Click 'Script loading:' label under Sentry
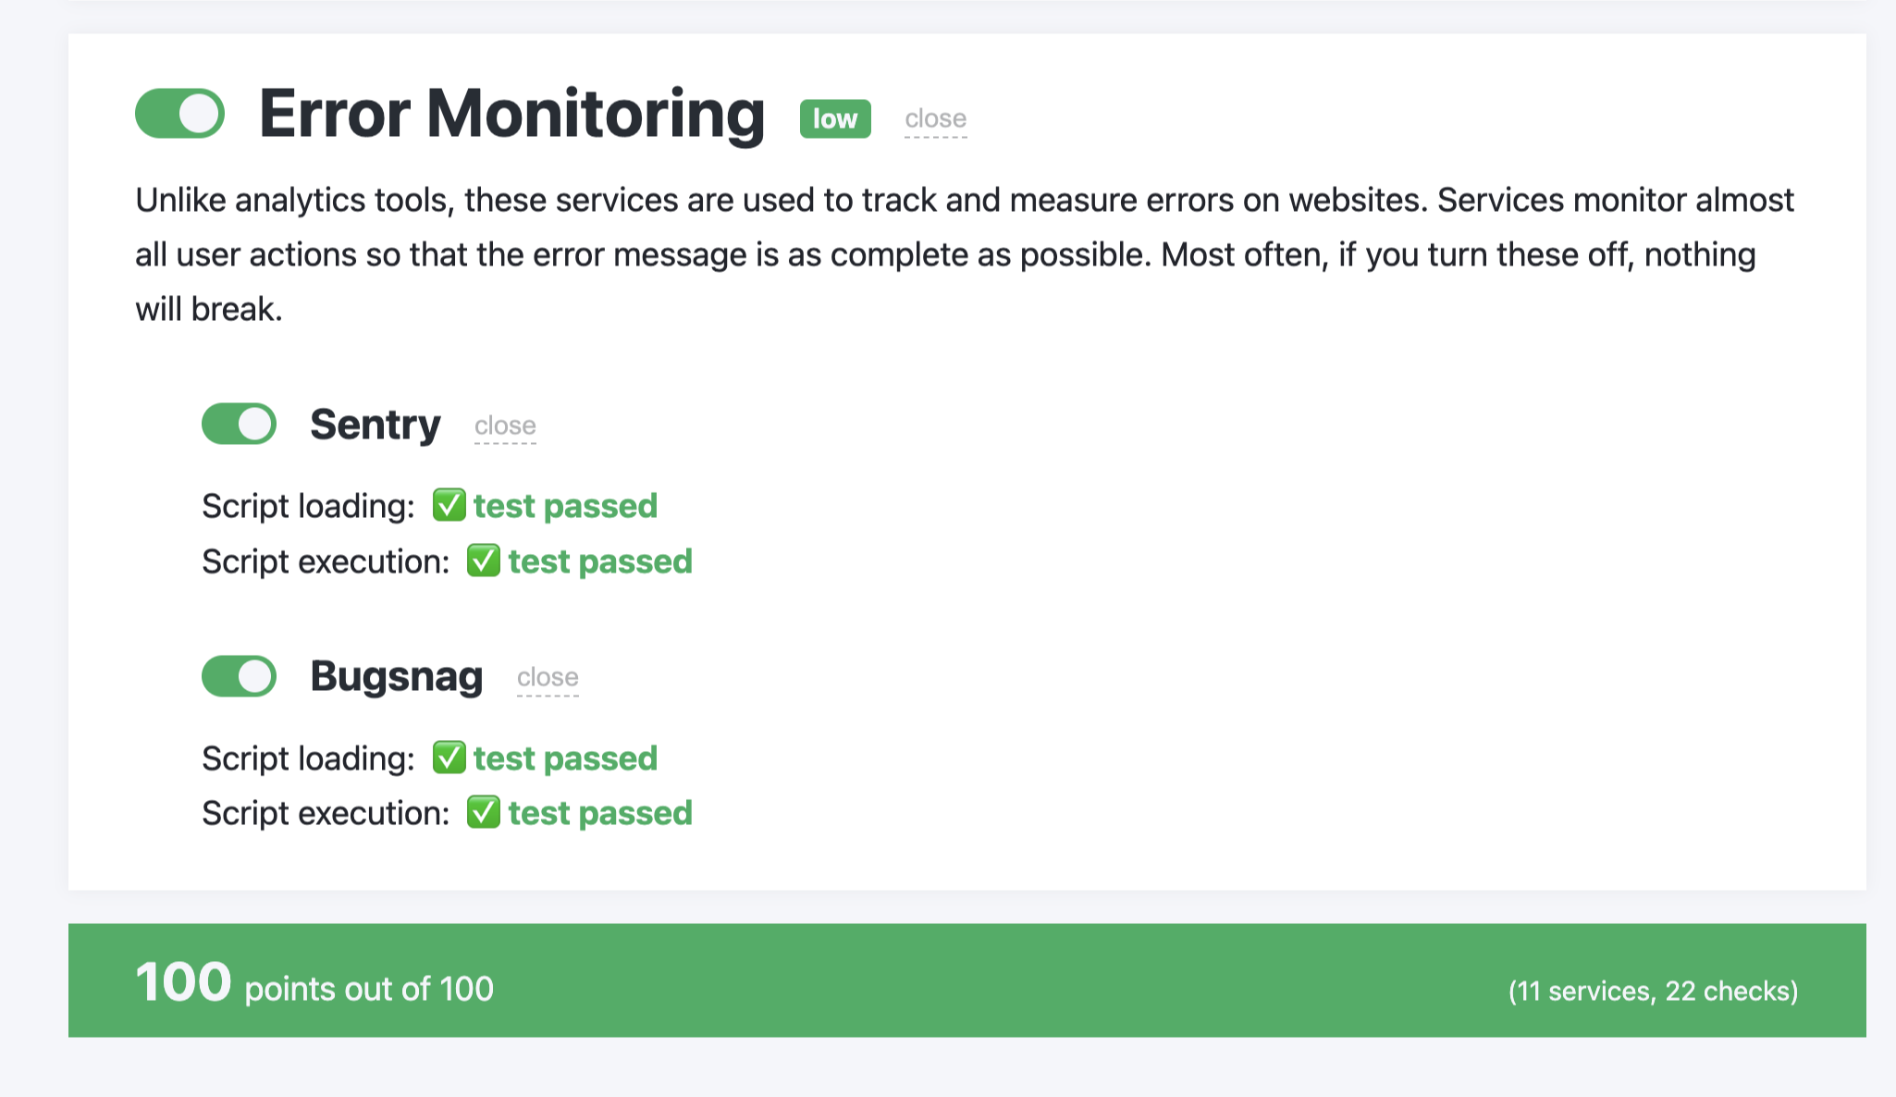The image size is (1896, 1097). [309, 506]
